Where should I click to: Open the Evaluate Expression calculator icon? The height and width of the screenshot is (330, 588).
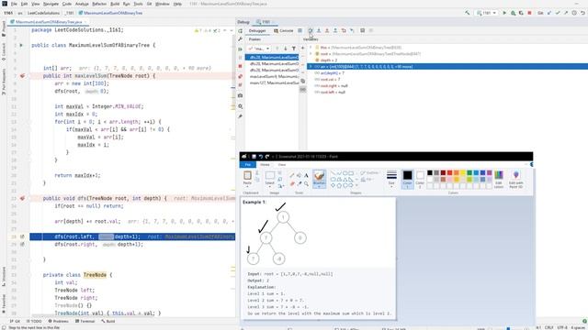point(363,30)
